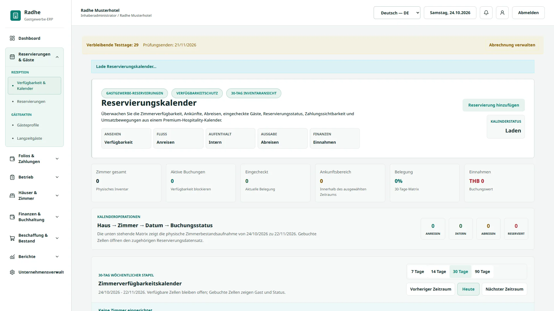This screenshot has width=554, height=311.
Task: Open Langzeitgäste submenu item
Action: click(x=34, y=138)
